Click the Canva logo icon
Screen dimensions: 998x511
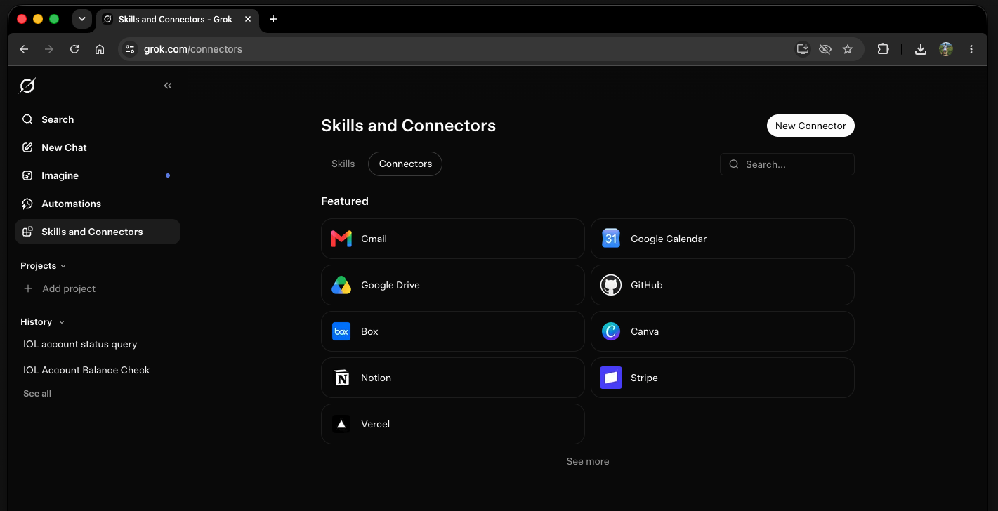[x=611, y=331]
